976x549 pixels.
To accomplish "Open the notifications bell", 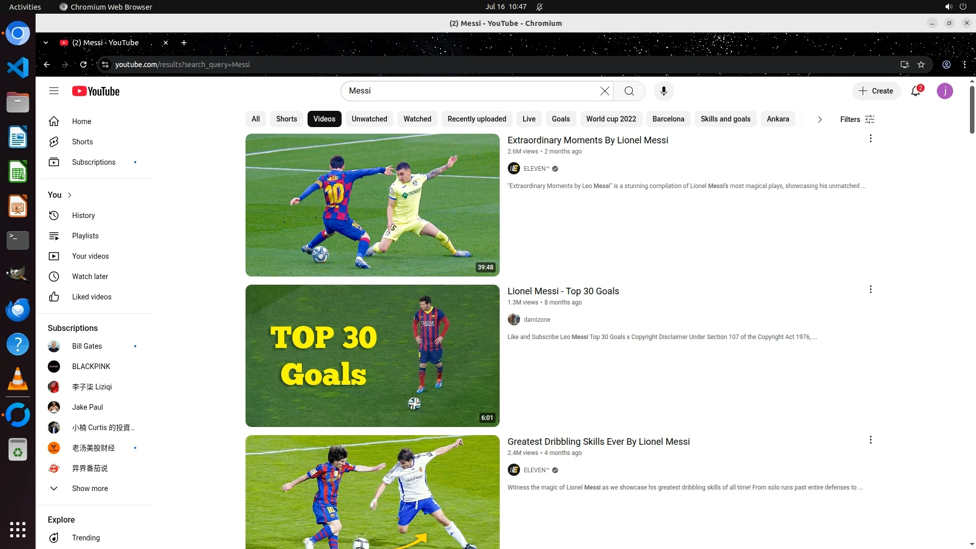I will (916, 91).
